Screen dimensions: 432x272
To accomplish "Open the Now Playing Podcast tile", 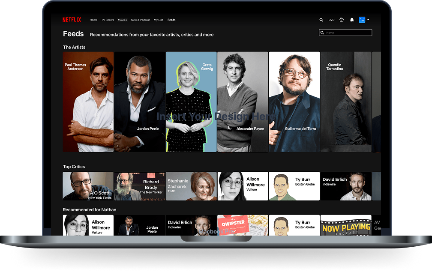I will tap(346, 225).
